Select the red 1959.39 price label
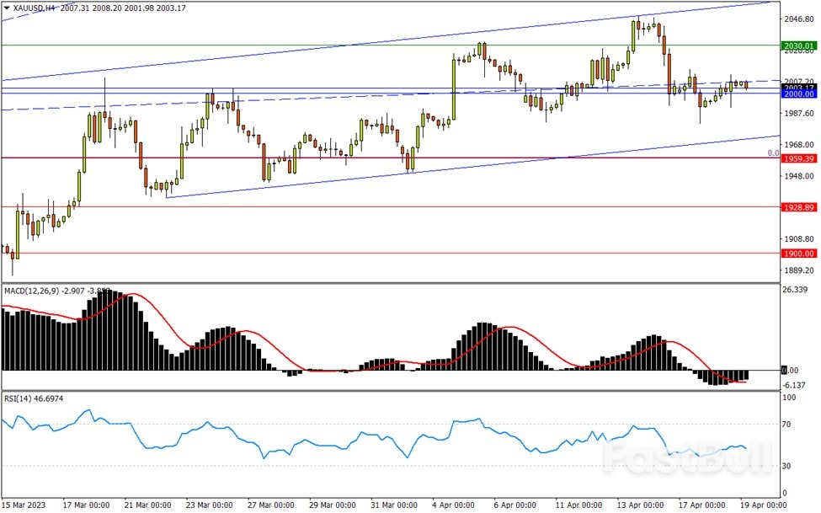 (797, 158)
